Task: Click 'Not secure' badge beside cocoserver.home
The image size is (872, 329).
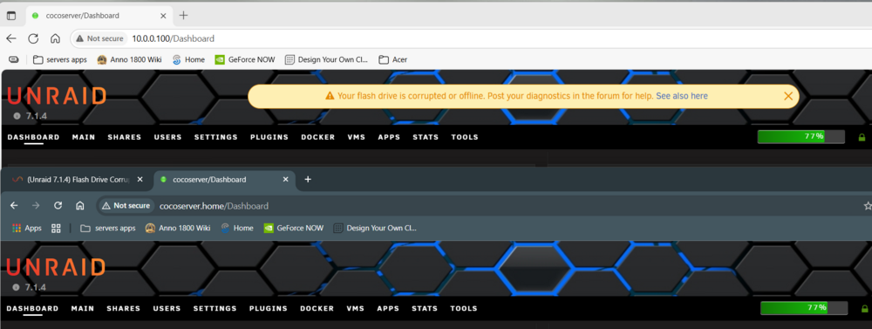Action: click(x=126, y=205)
